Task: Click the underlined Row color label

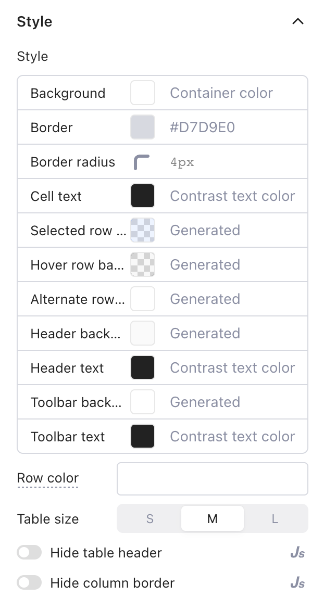Action: (47, 478)
